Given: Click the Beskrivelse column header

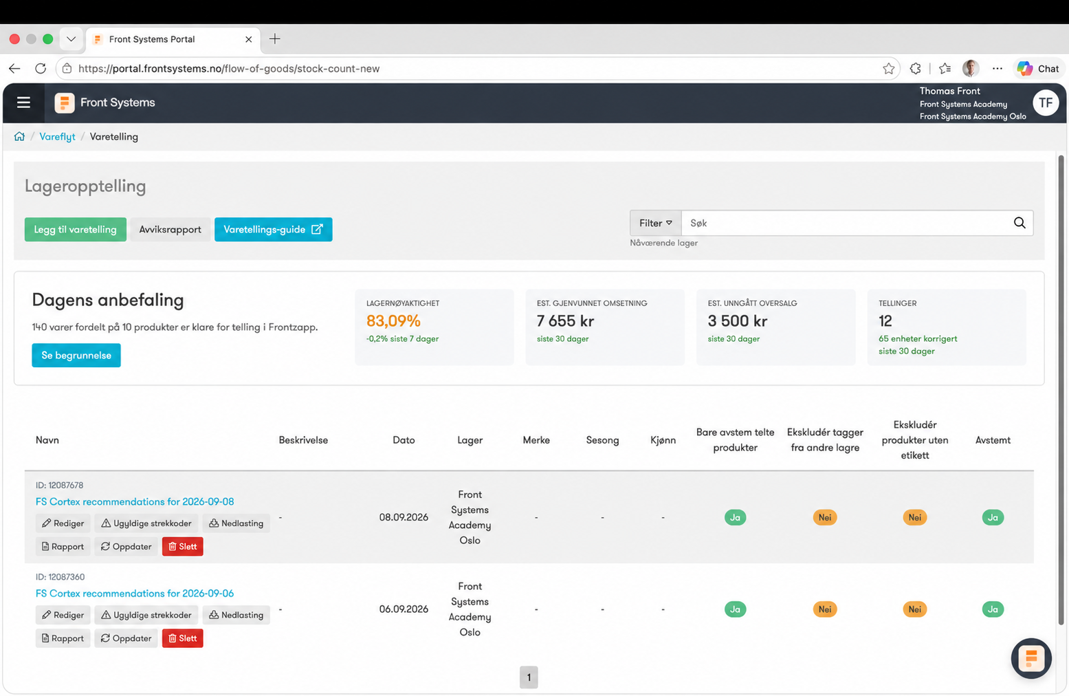Looking at the screenshot, I should point(303,440).
